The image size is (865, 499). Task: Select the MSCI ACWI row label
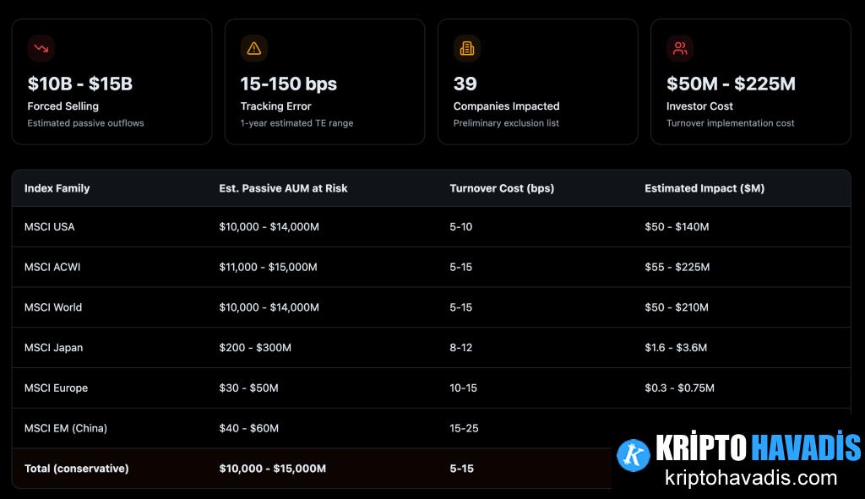[x=52, y=267]
